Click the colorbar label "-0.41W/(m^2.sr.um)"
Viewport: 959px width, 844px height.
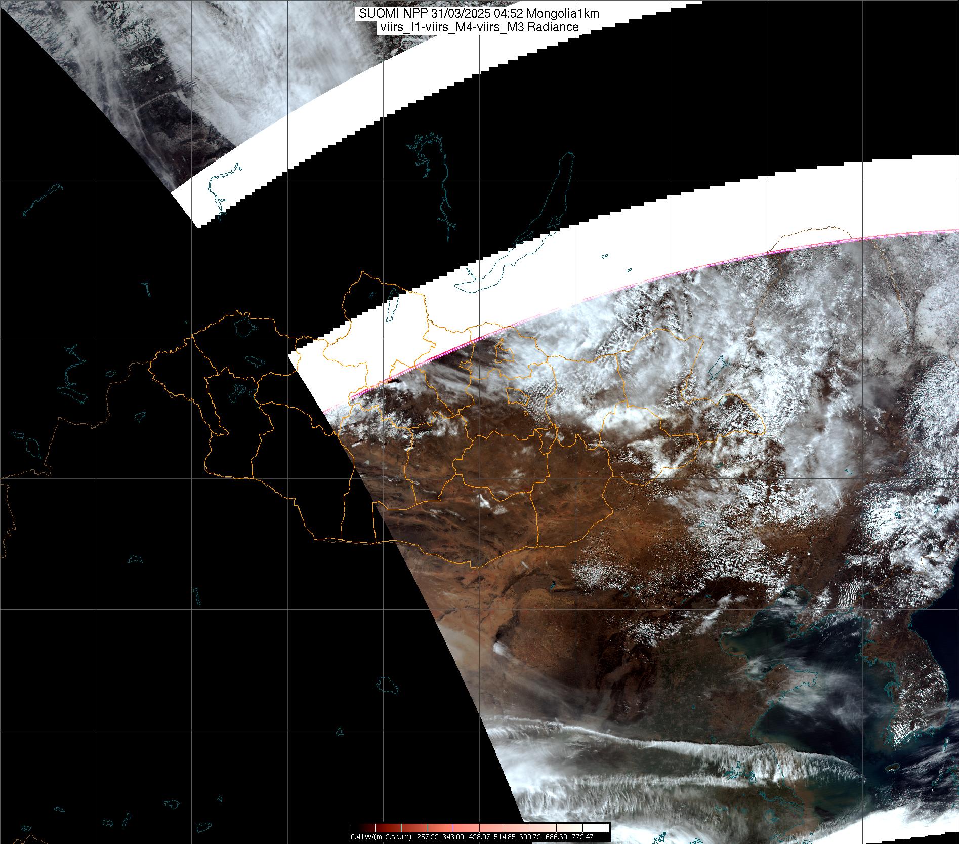[380, 837]
